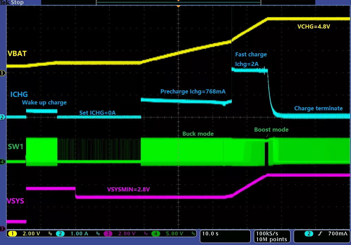Image resolution: width=351 pixels, height=245 pixels.
Task: Select the green channel 4 badge in readout bar
Action: (x=156, y=234)
